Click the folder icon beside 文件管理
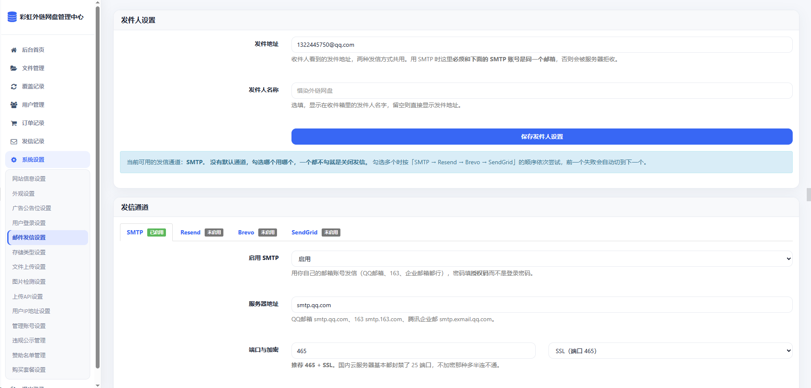Viewport: 811px width, 388px height. [x=14, y=68]
